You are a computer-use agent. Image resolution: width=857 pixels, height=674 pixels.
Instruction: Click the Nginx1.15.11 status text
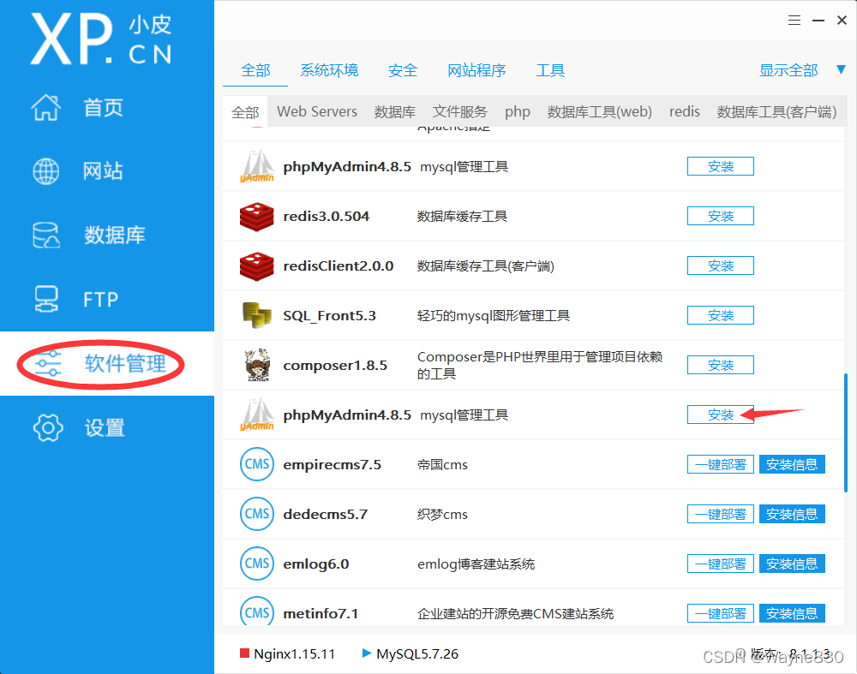pyautogui.click(x=295, y=653)
